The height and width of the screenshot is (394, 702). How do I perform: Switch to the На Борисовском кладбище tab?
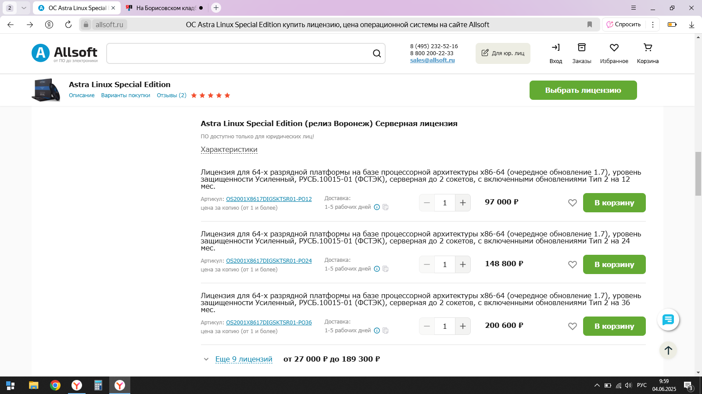coord(165,8)
